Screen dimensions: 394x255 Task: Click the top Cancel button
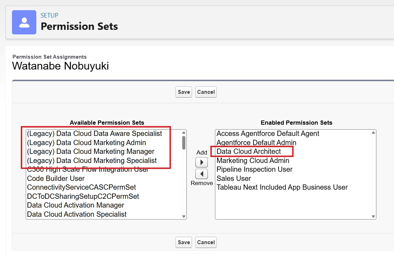206,92
